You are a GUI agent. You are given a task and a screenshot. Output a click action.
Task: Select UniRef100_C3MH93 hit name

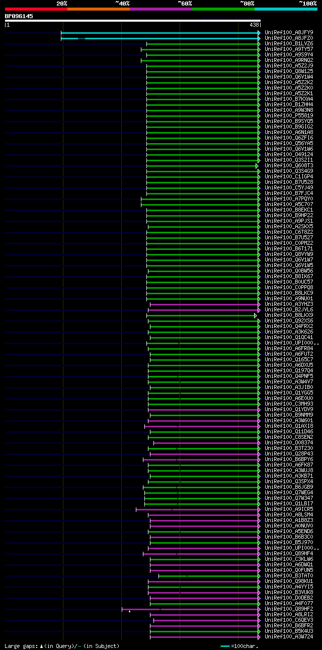(x=289, y=404)
